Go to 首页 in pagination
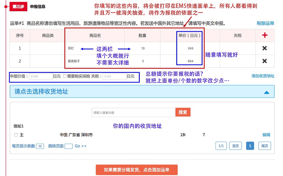283x176 pixels. (x=235, y=146)
